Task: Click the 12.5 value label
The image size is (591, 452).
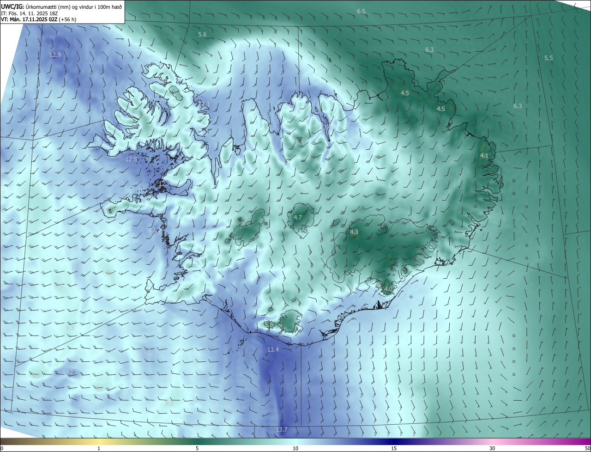Action: click(132, 159)
